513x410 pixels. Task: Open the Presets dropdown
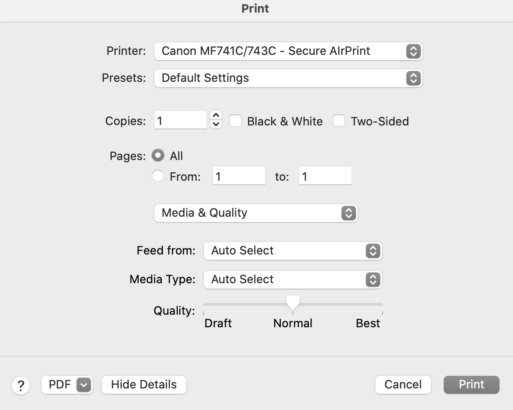click(288, 78)
